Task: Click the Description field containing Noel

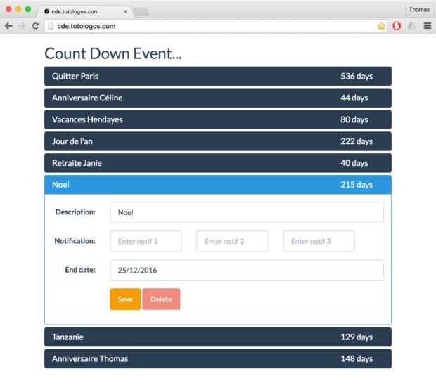Action: pos(247,212)
